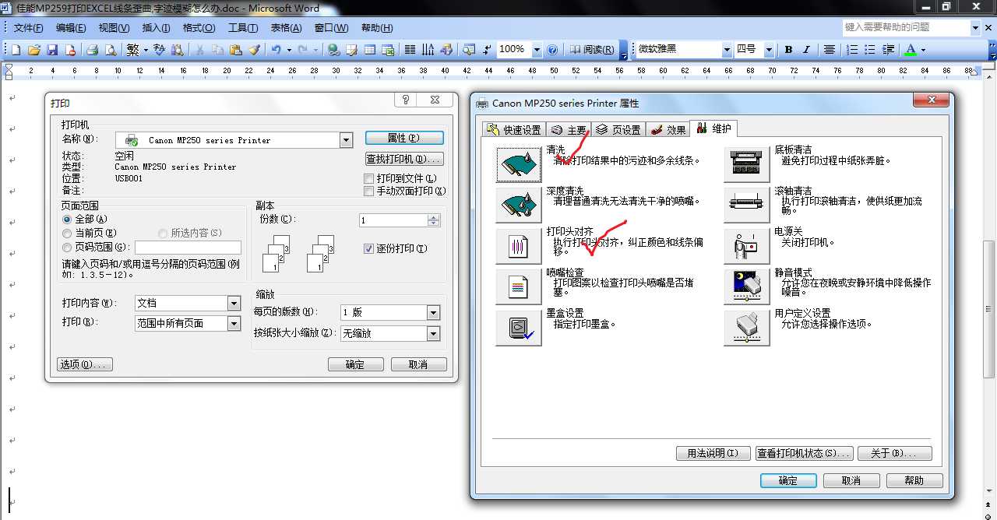Enable the 手动双面打印 checkbox
Screen dimensions: 997x520
369,191
